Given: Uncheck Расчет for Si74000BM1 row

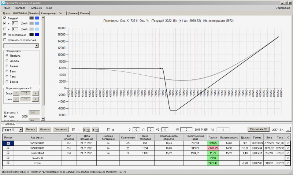Looking at the screenshot, I should (x=8, y=148).
